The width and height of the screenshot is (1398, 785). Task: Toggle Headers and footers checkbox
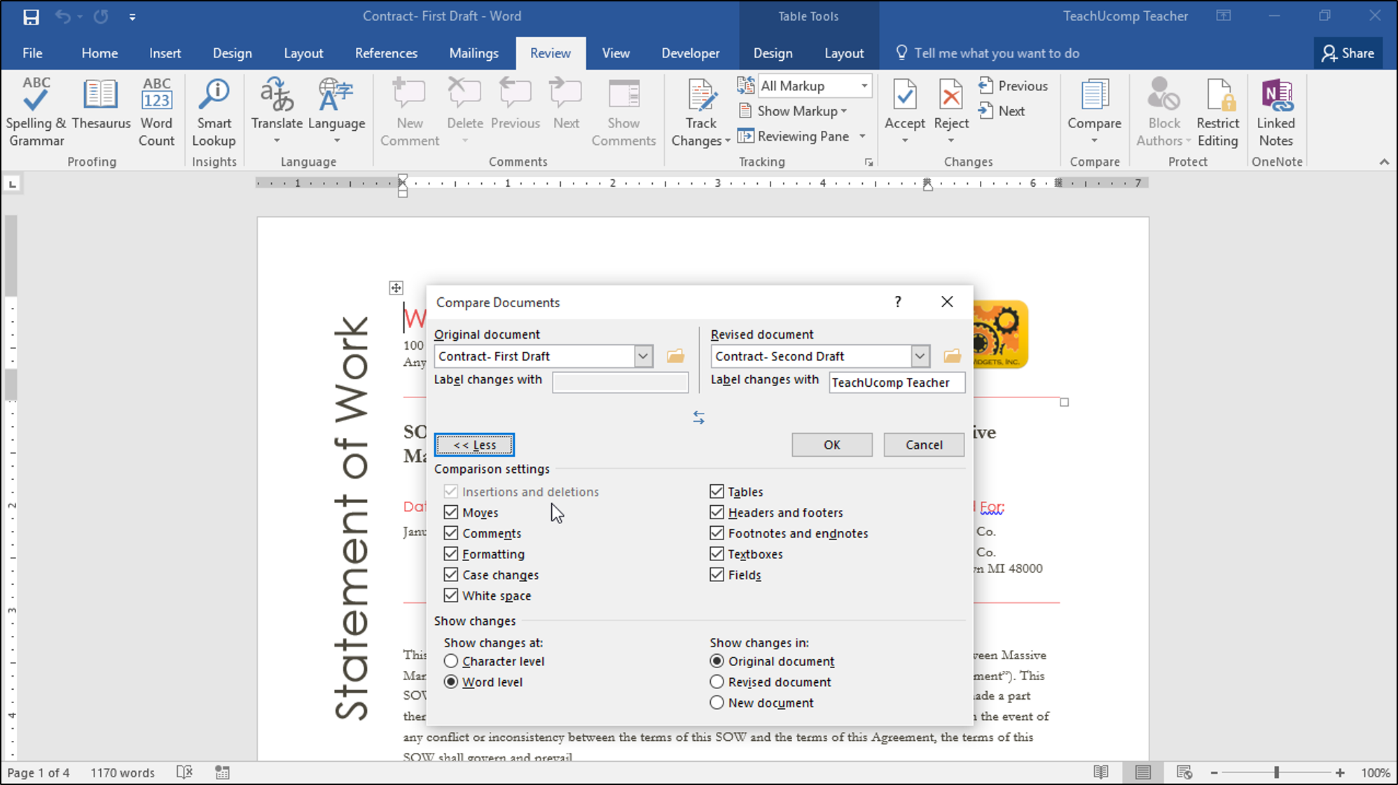tap(717, 513)
